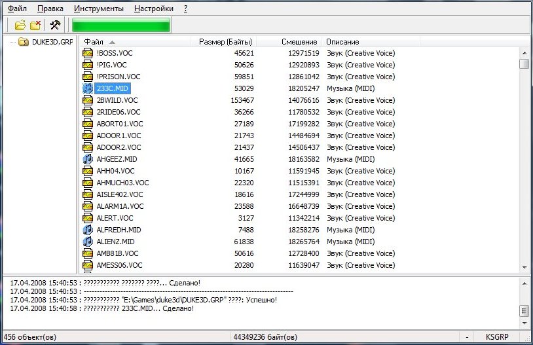Screen dimensions: 533x345
Task: Select the file name ALFREDH.MID
Action: (119, 230)
